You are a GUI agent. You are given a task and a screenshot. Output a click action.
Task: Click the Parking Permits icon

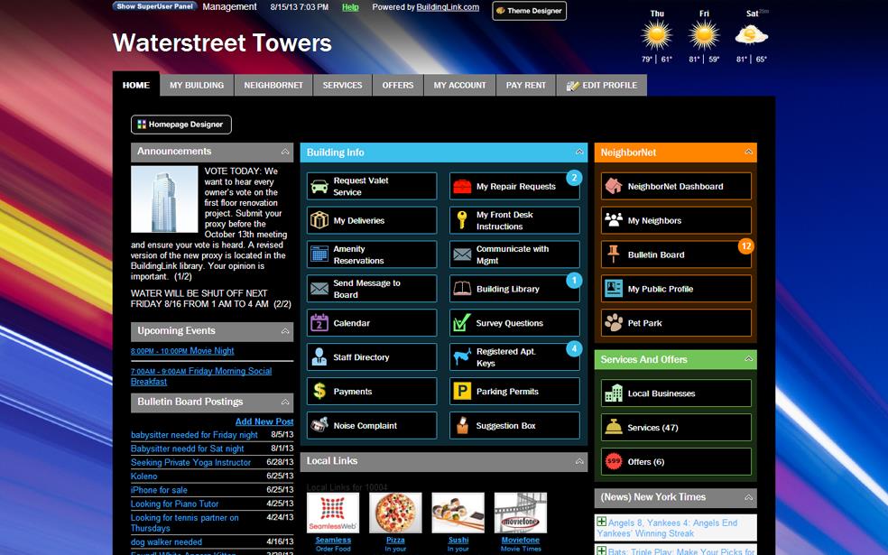[462, 391]
